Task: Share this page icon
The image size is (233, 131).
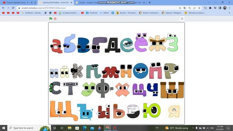Action: 194,8
